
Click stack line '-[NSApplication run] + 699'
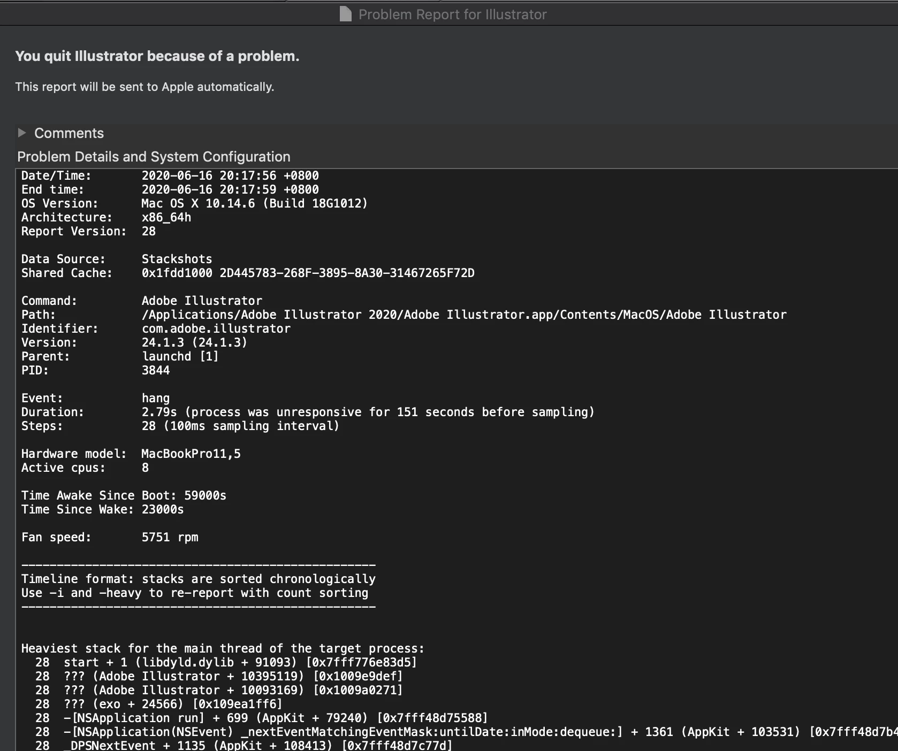(x=261, y=718)
